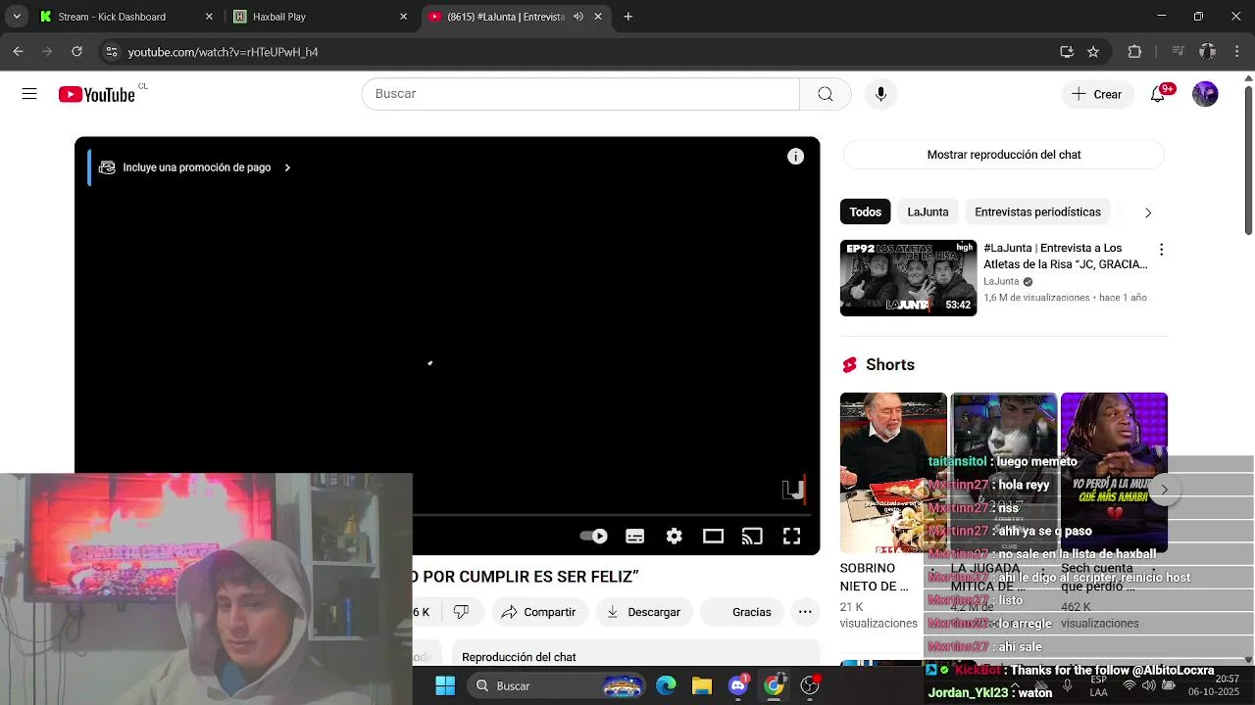The width and height of the screenshot is (1255, 705).
Task: Open Chrome extensions puzzle icon
Action: [x=1134, y=52]
